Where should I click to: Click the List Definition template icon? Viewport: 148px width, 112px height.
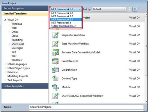click(55, 70)
